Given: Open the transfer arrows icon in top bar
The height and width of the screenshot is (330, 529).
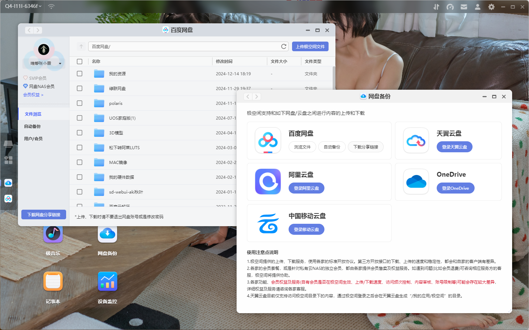Looking at the screenshot, I should (x=436, y=7).
